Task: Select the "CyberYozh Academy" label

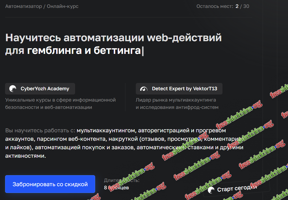Action: click(45, 89)
